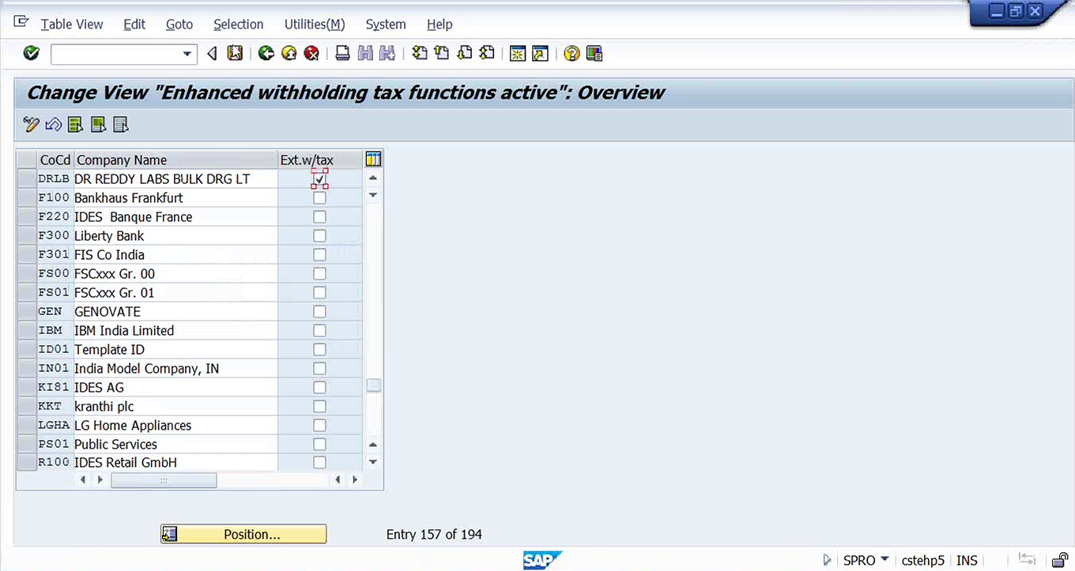This screenshot has width=1075, height=571.
Task: Click cstehp5 in status bar
Action: point(923,560)
